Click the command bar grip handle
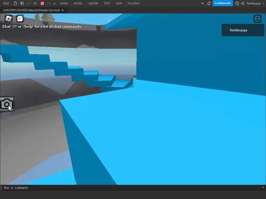This screenshot has width=266, height=199. 1,188
